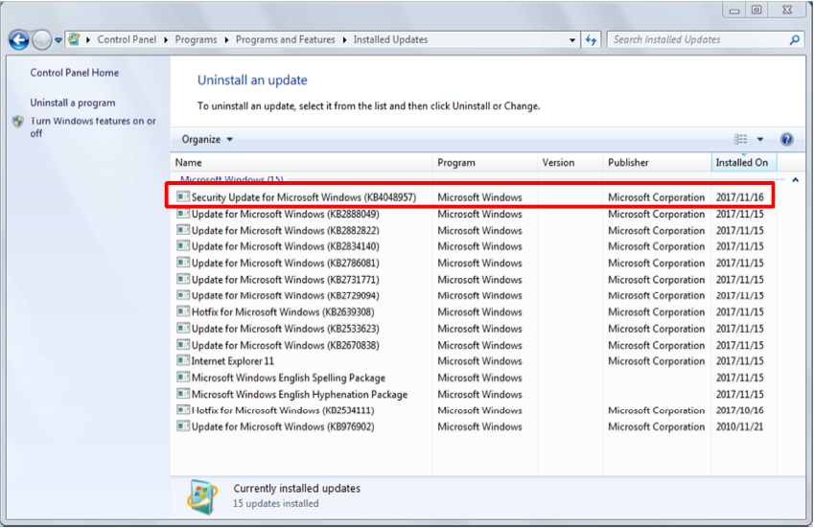Click the Control Panel icon in address bar

pyautogui.click(x=74, y=39)
